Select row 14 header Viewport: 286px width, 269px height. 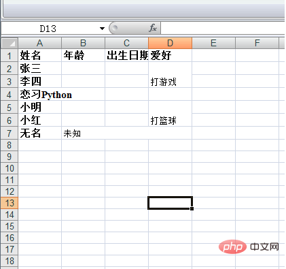pyautogui.click(x=10, y=215)
